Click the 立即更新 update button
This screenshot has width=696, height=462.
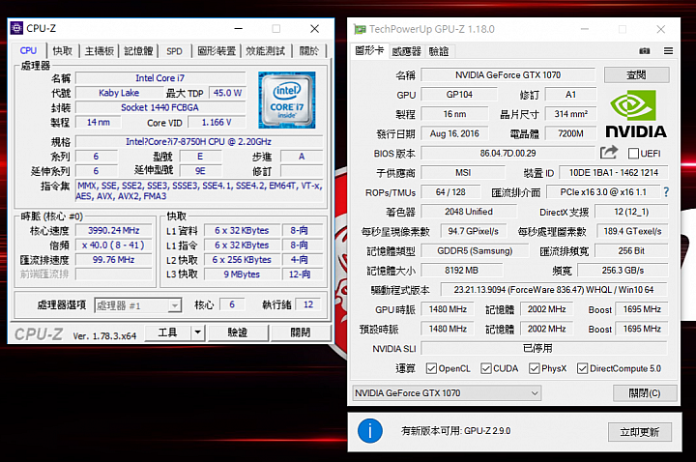tap(639, 431)
